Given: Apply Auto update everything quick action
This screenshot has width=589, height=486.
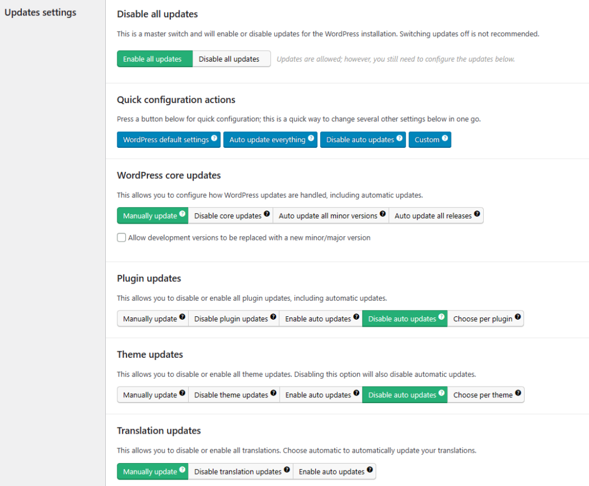Looking at the screenshot, I should click(x=270, y=140).
